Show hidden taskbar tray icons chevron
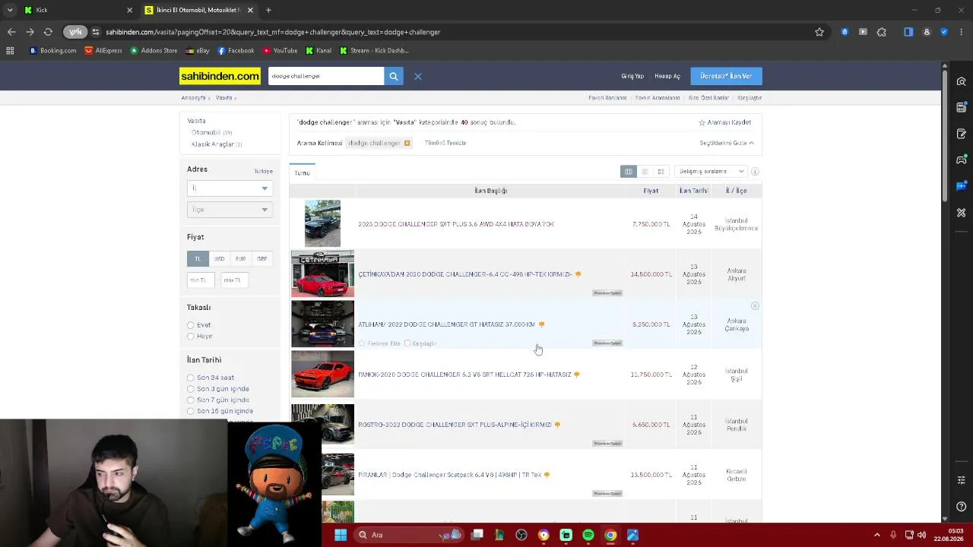Screen dimensions: 973x547 pos(876,535)
